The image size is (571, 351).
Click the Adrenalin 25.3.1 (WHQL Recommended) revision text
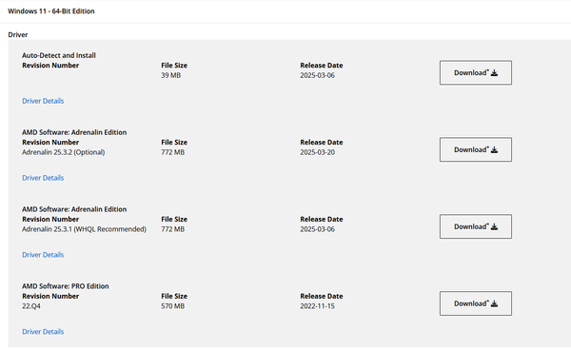[x=84, y=229]
